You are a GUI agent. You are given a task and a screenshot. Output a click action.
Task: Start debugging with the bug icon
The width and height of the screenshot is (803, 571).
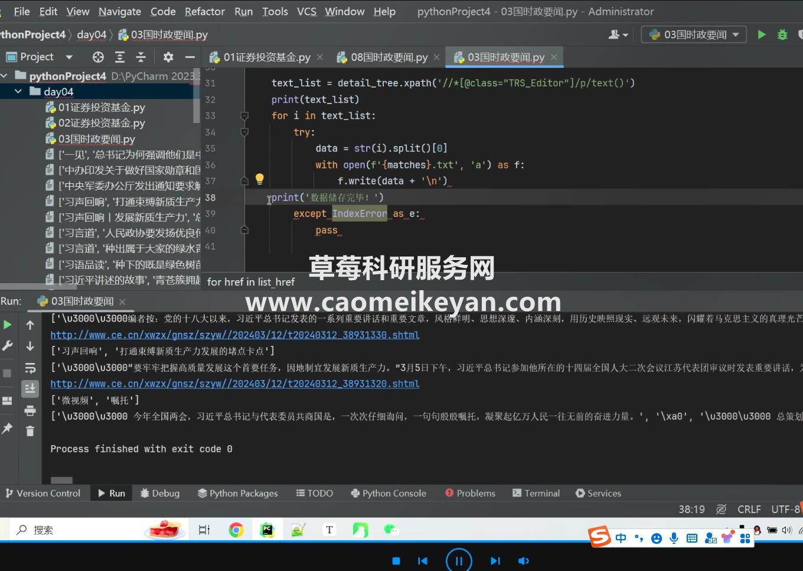tap(782, 35)
